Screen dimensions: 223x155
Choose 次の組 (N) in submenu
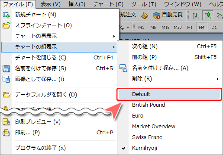170,46
